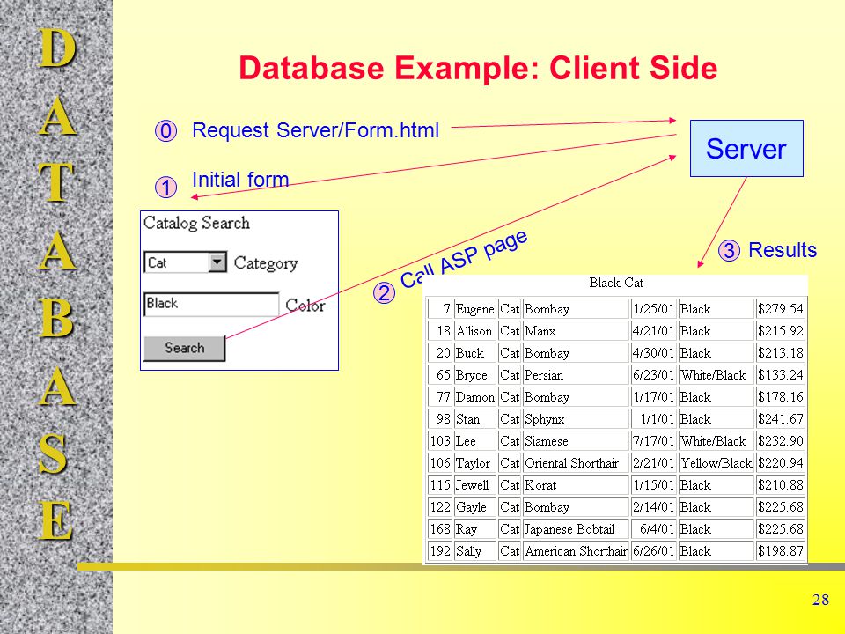Click the $232.90 price cell
845x634 pixels.
coord(781,441)
